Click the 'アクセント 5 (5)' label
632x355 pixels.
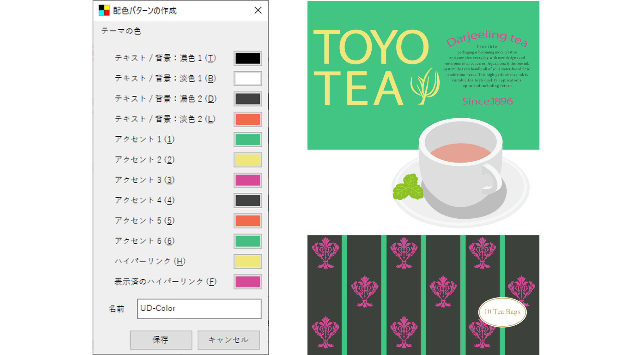click(x=145, y=221)
